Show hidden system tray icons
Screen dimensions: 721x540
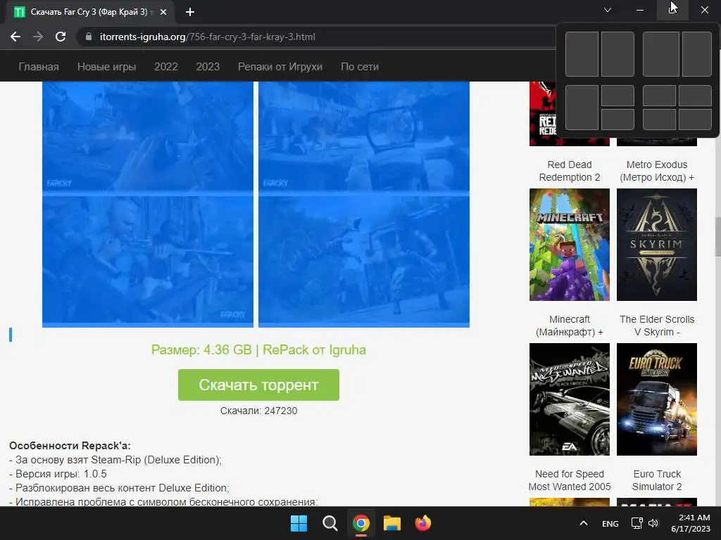pos(584,523)
